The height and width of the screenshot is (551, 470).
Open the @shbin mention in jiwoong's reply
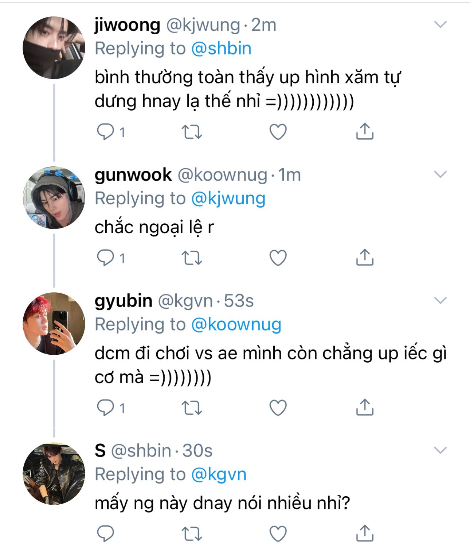(x=221, y=49)
